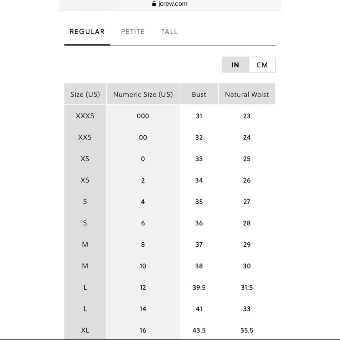
Task: Select the XXS size row label
Action: [x=85, y=137]
